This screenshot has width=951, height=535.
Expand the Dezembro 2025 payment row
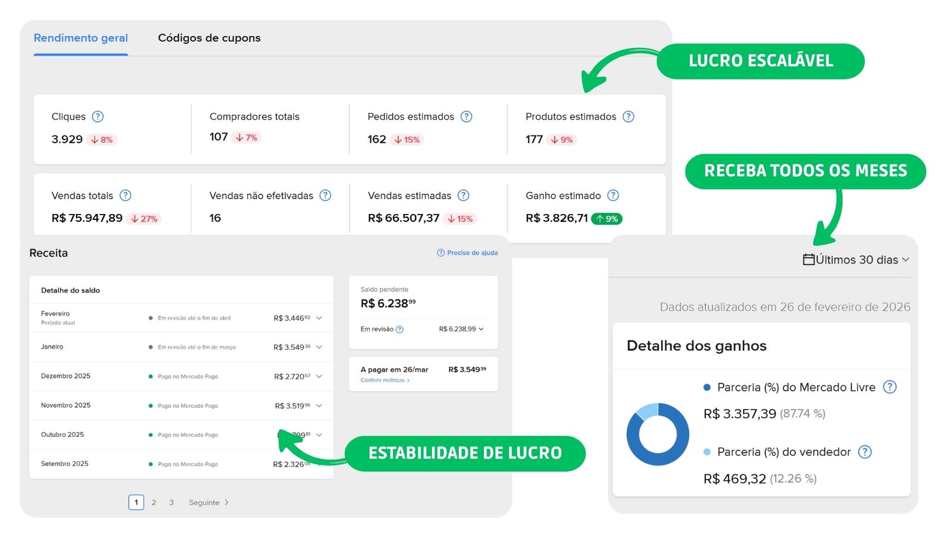(x=319, y=376)
